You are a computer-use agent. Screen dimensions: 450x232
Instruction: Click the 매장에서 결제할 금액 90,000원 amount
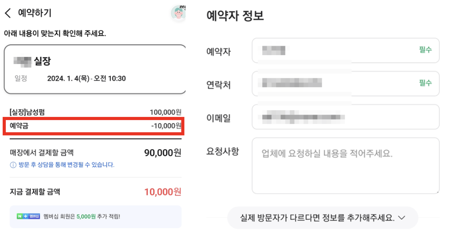click(x=162, y=153)
